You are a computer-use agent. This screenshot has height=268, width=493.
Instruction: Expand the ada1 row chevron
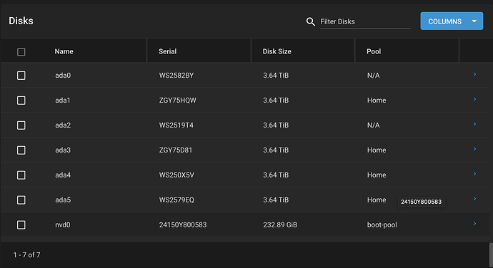tap(474, 99)
